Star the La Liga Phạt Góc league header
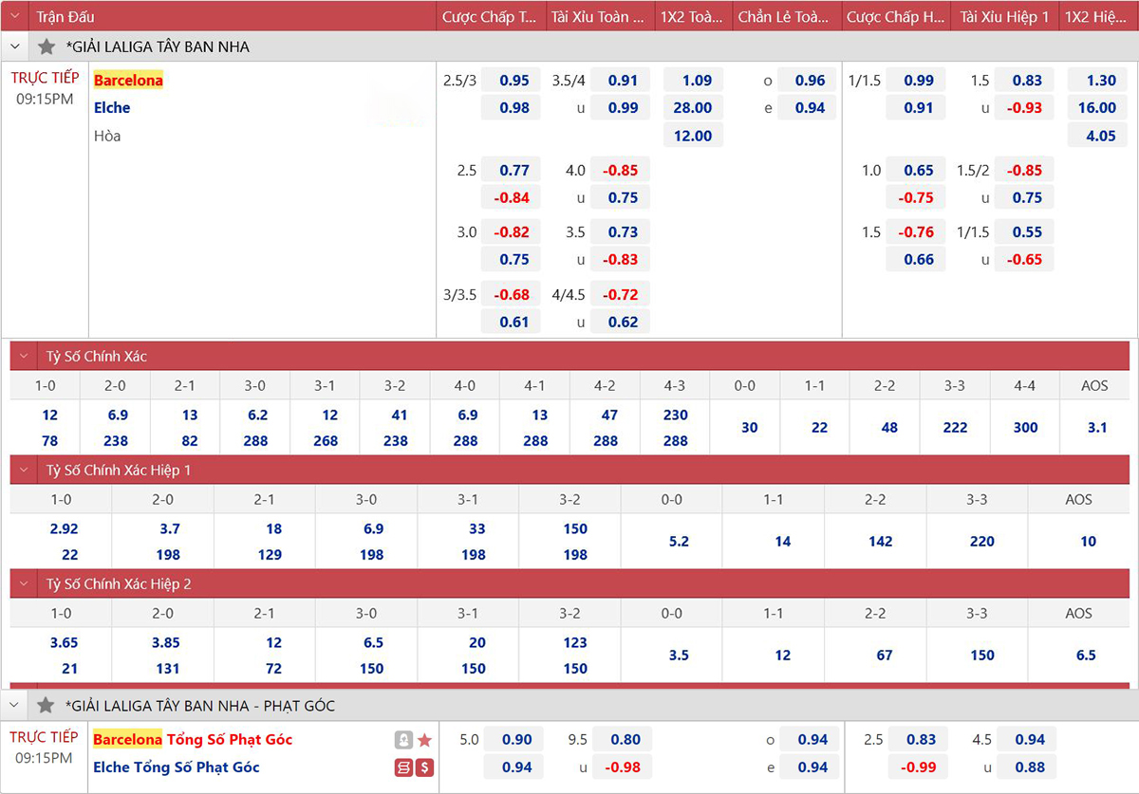This screenshot has height=794, width=1139. pos(47,706)
